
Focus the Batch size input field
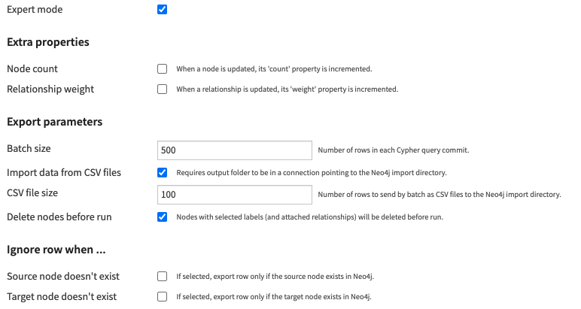pyautogui.click(x=234, y=150)
